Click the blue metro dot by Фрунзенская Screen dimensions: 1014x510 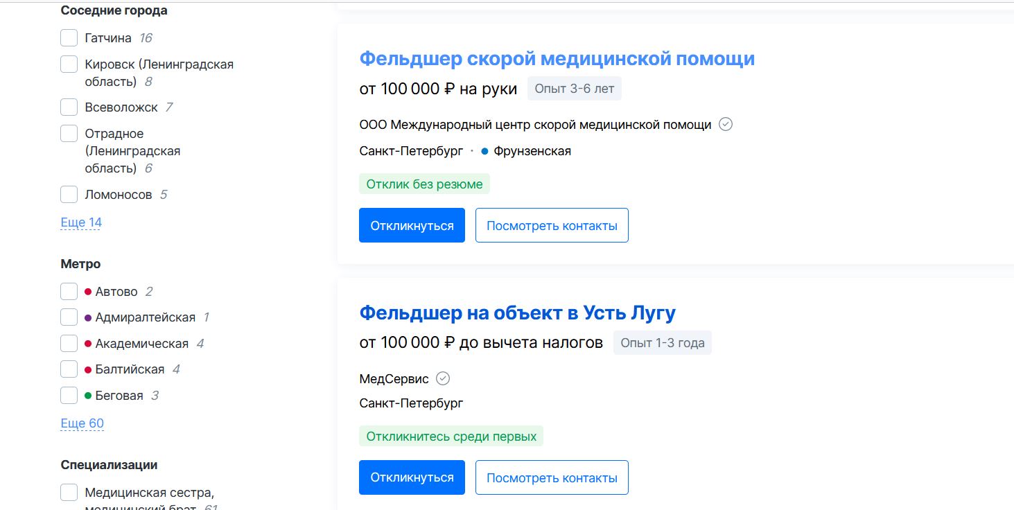click(484, 151)
